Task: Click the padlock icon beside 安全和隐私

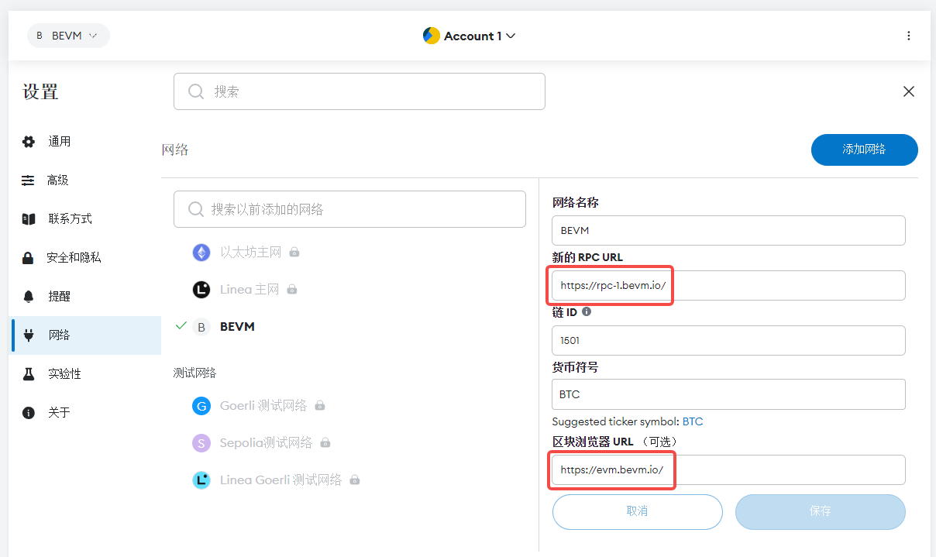Action: pos(29,257)
